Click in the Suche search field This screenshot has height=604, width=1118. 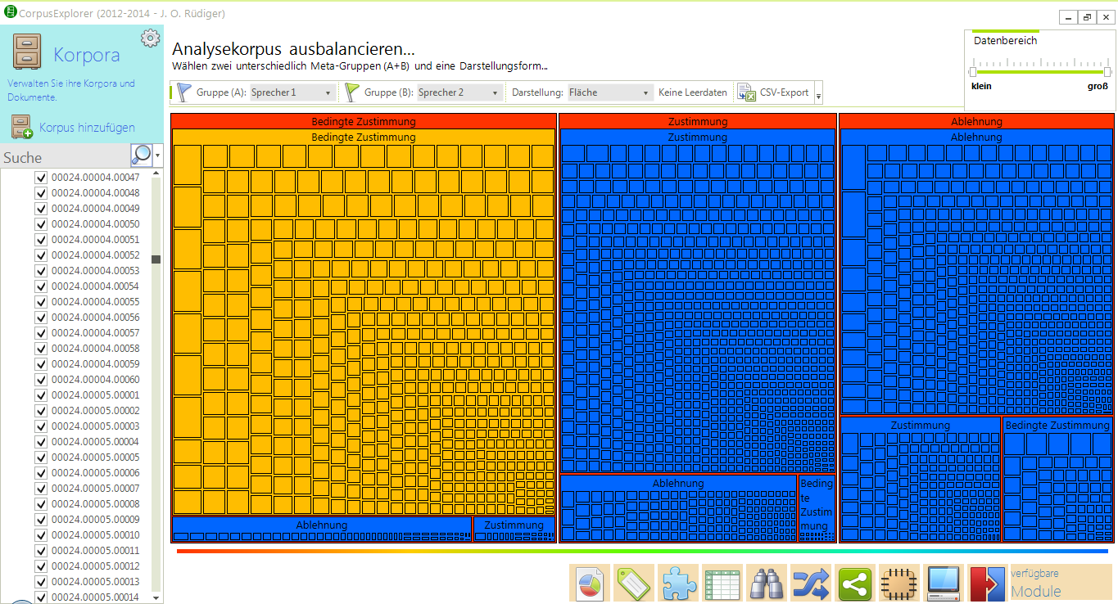66,157
